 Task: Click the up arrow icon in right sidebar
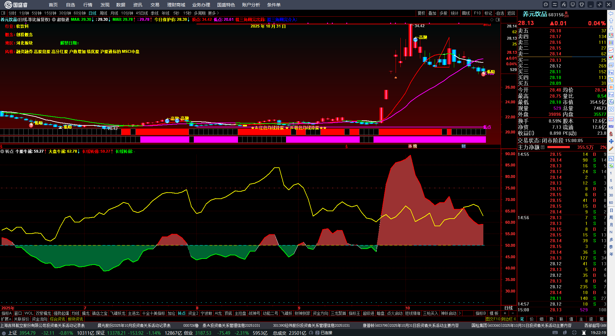611,21
